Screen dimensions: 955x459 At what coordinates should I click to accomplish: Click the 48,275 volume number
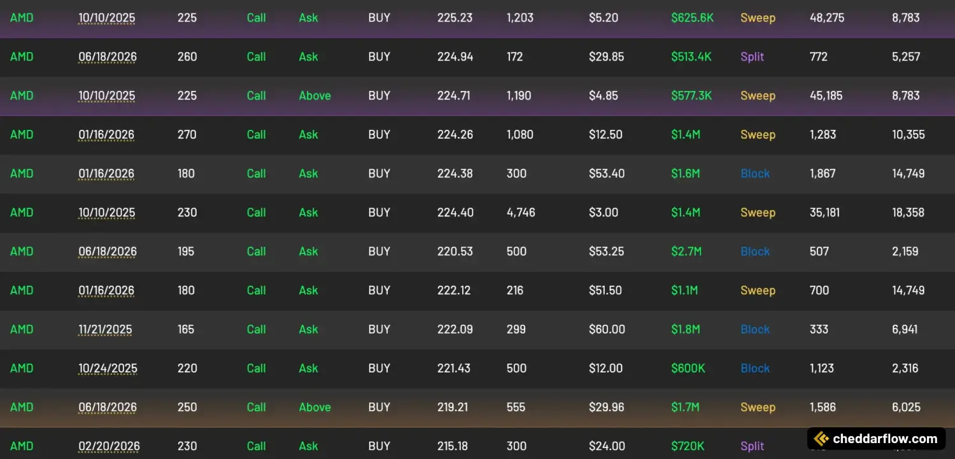(826, 18)
